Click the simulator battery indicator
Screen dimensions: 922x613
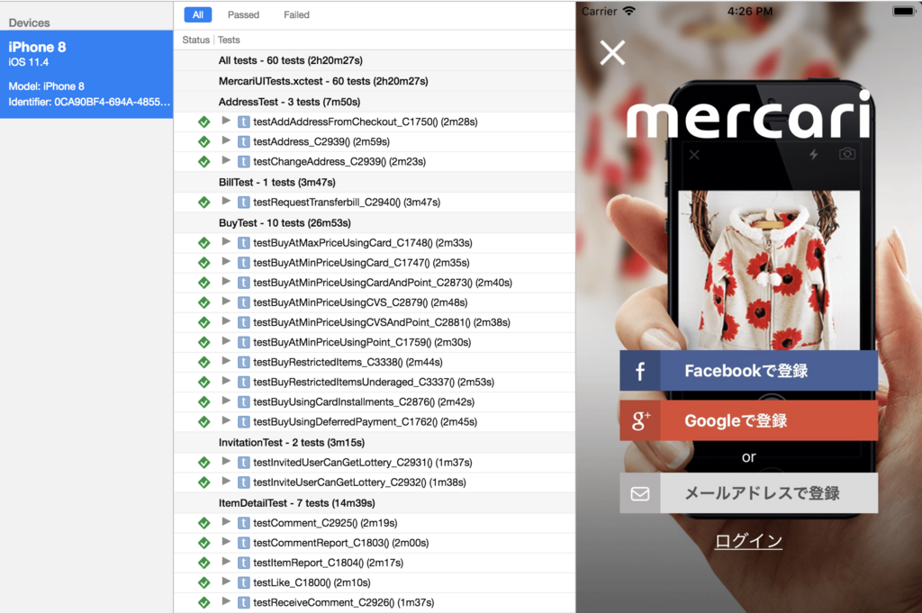point(903,11)
